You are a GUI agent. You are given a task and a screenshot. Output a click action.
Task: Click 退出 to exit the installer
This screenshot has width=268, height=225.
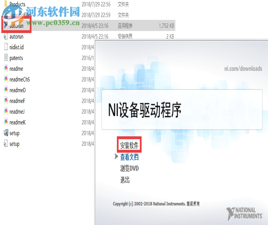click(x=125, y=180)
